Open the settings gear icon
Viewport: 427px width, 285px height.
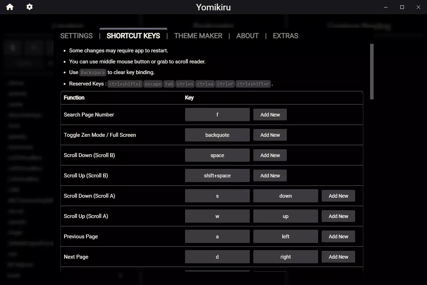pyautogui.click(x=30, y=7)
